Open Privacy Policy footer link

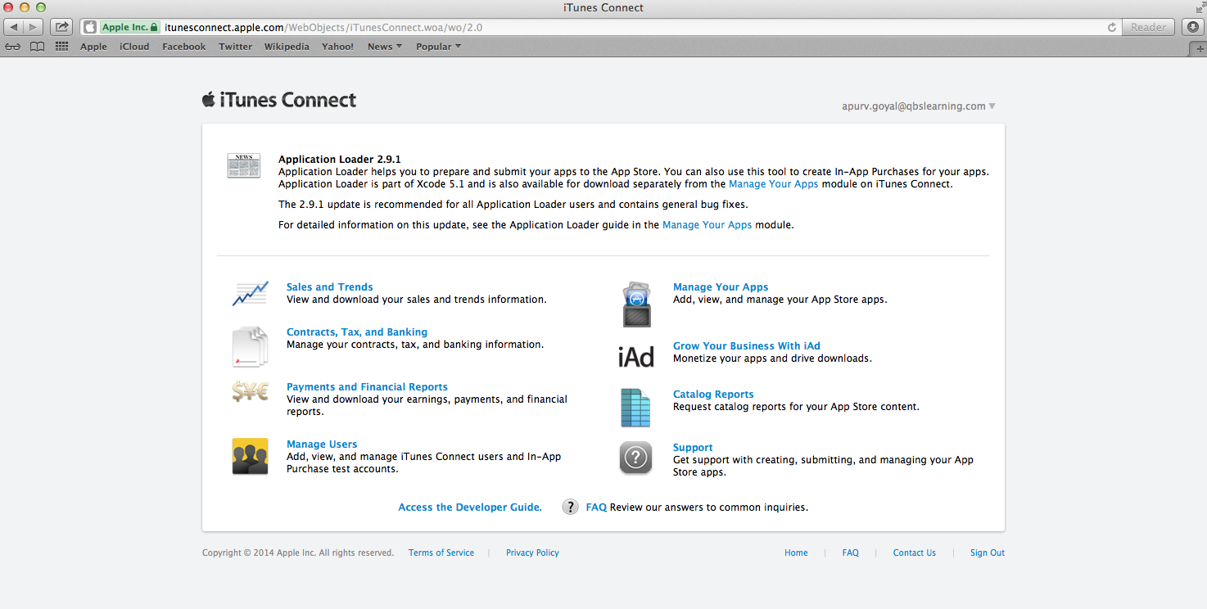point(532,553)
